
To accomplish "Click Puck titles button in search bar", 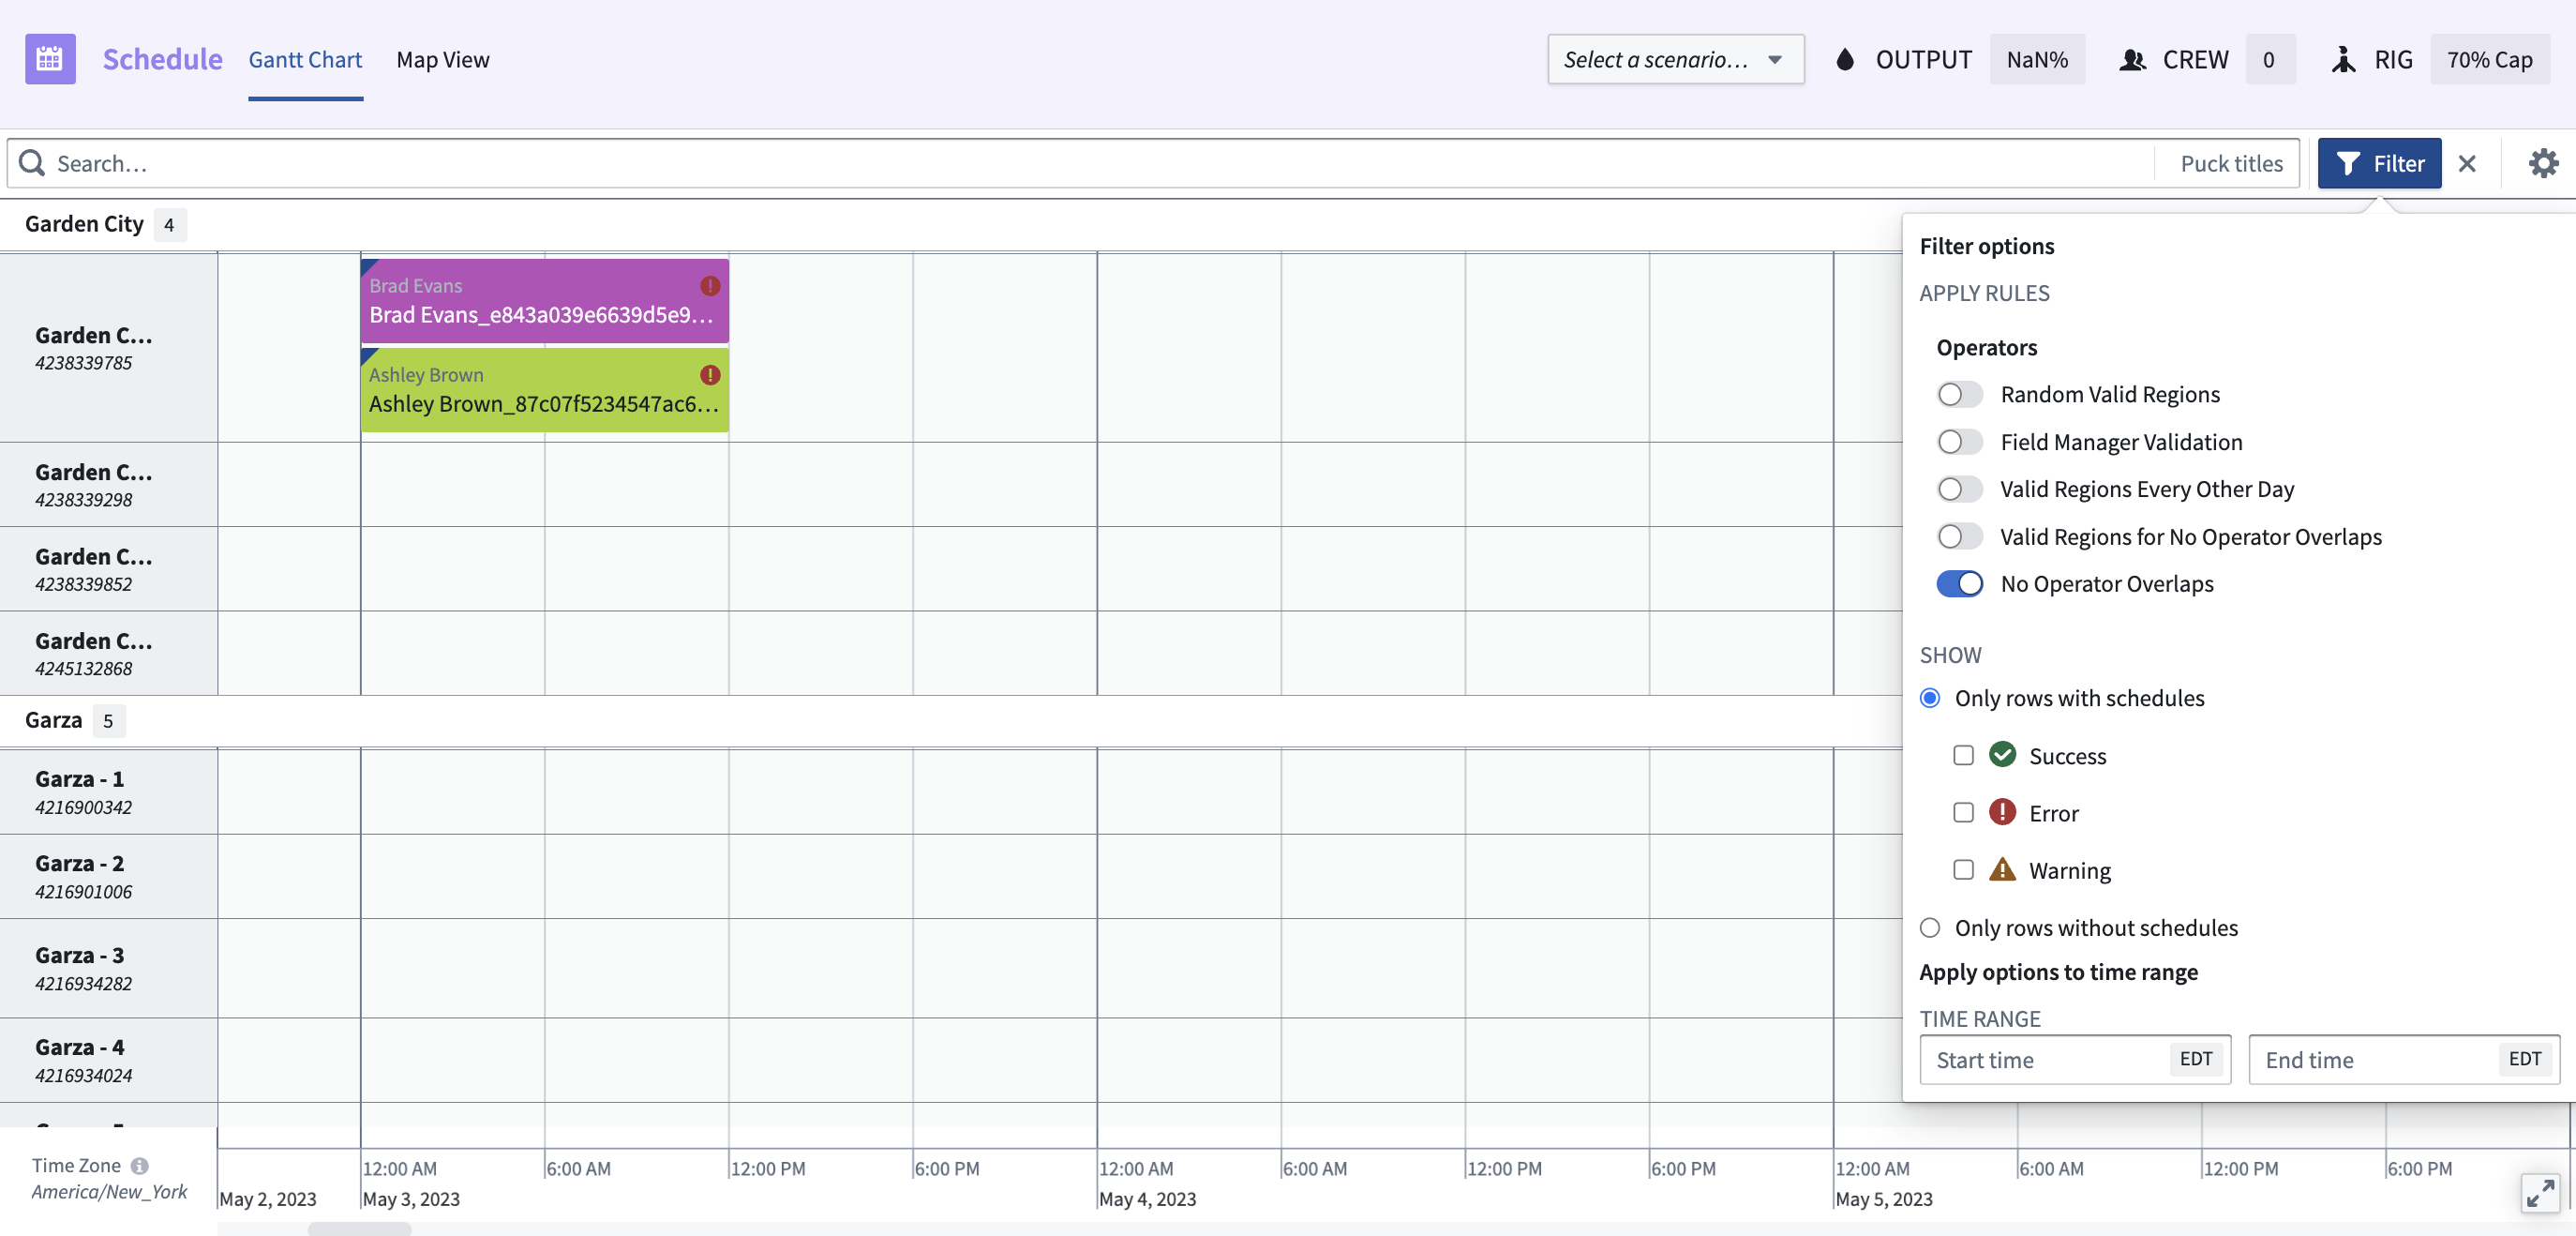I will point(2231,163).
